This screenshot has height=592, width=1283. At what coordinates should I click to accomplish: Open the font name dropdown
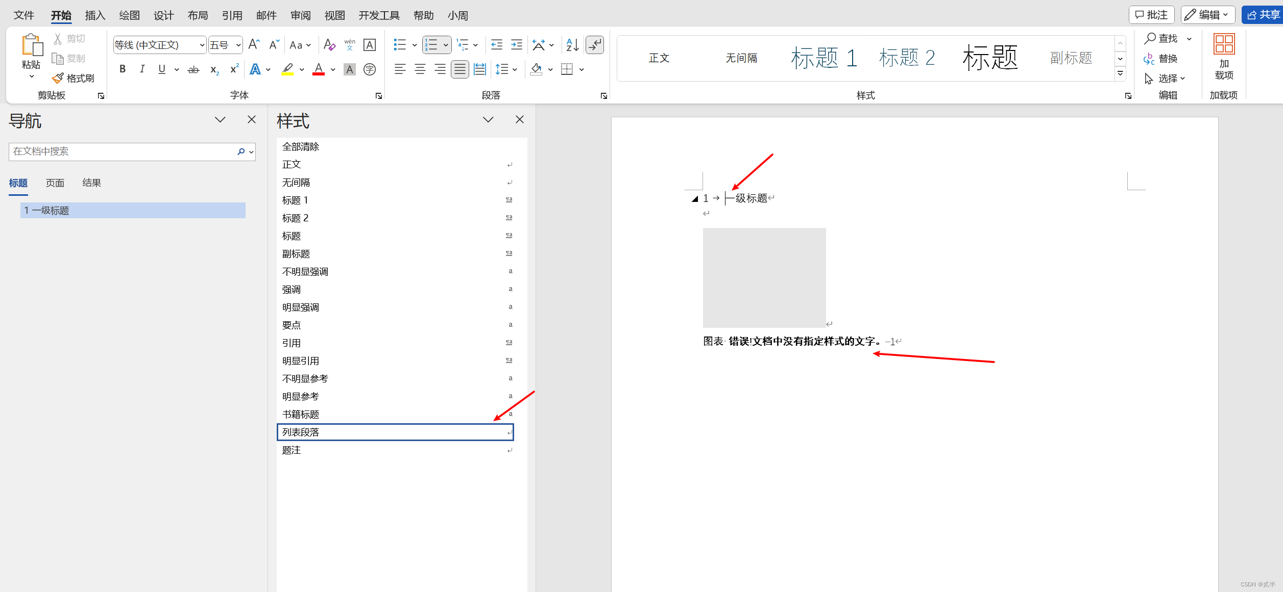pos(202,45)
